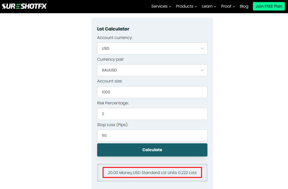Click the Currency pair dropdown arrow

[202, 70]
